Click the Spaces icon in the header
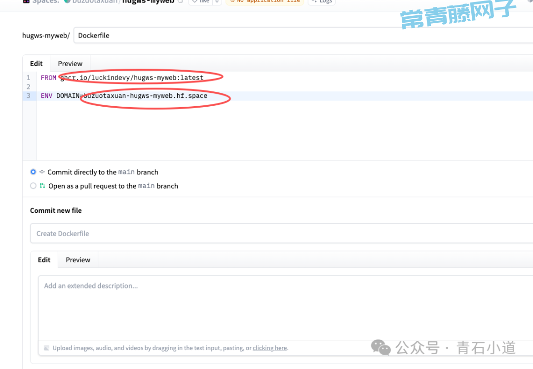 point(26,1)
